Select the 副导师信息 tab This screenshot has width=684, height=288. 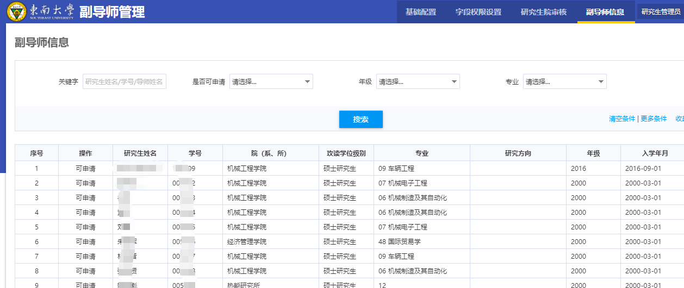pyautogui.click(x=605, y=12)
